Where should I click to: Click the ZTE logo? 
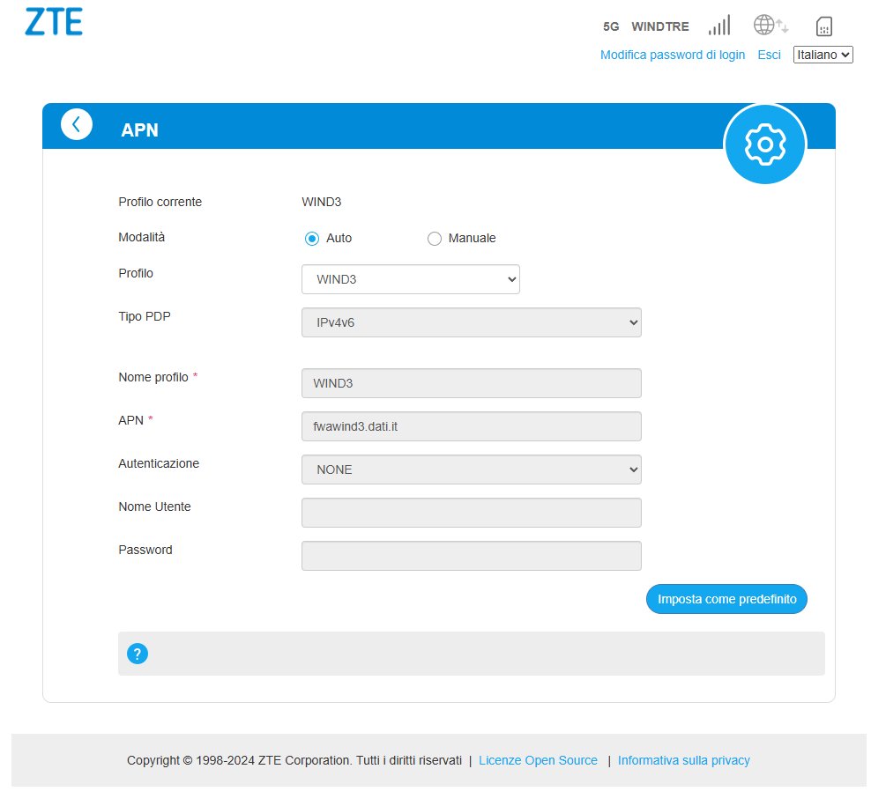click(x=54, y=22)
